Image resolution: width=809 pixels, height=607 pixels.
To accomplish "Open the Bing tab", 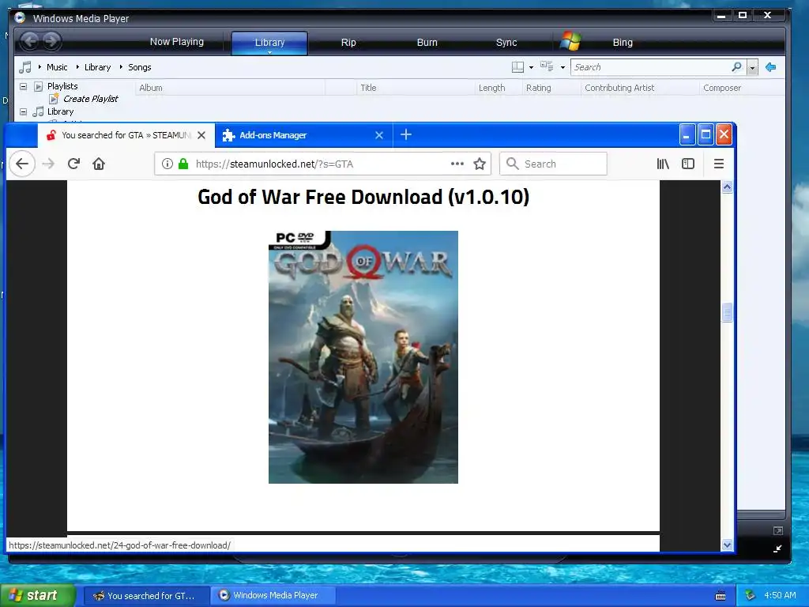I will point(623,43).
